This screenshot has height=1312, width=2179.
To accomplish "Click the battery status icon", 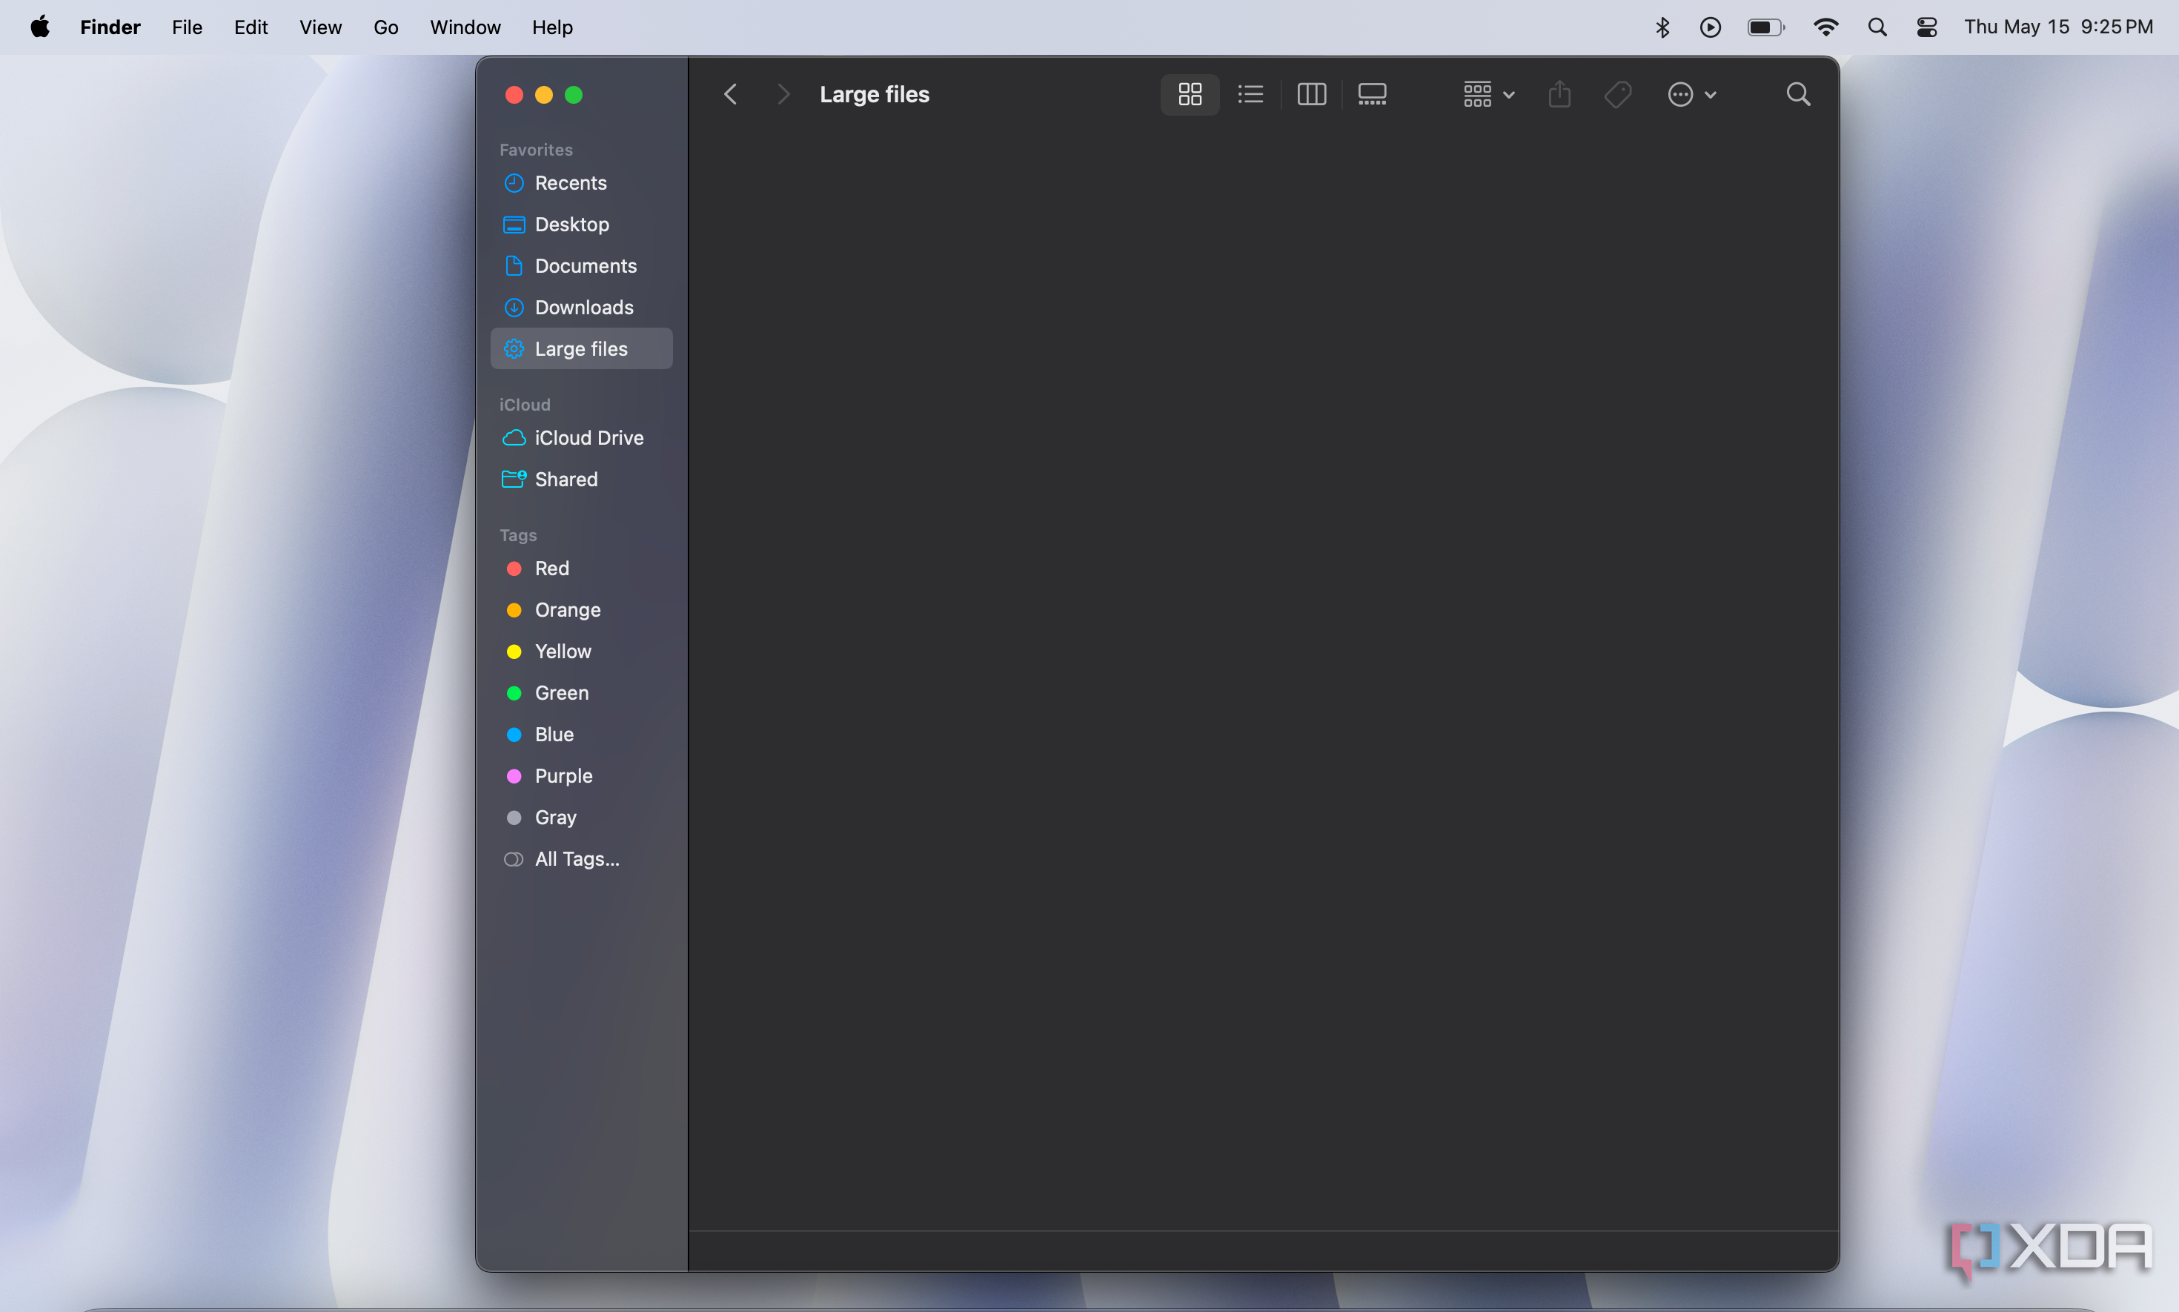I will point(1766,27).
